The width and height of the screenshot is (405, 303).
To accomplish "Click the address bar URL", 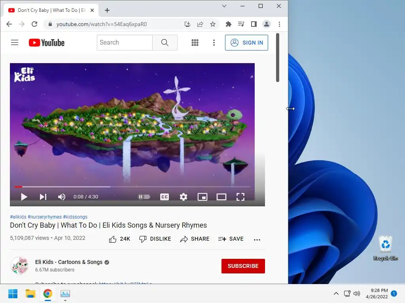I will [102, 24].
